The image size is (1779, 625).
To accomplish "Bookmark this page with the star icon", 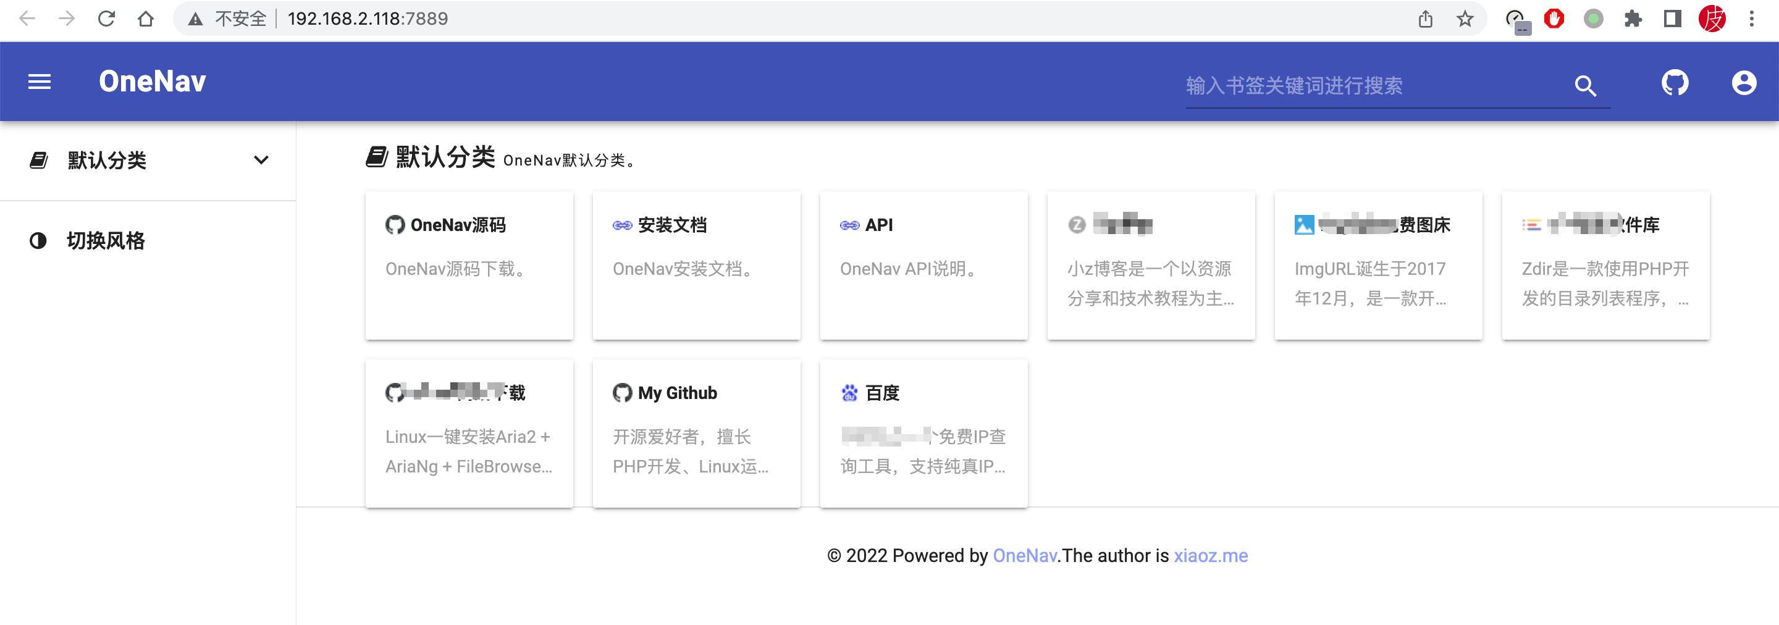I will tap(1465, 19).
